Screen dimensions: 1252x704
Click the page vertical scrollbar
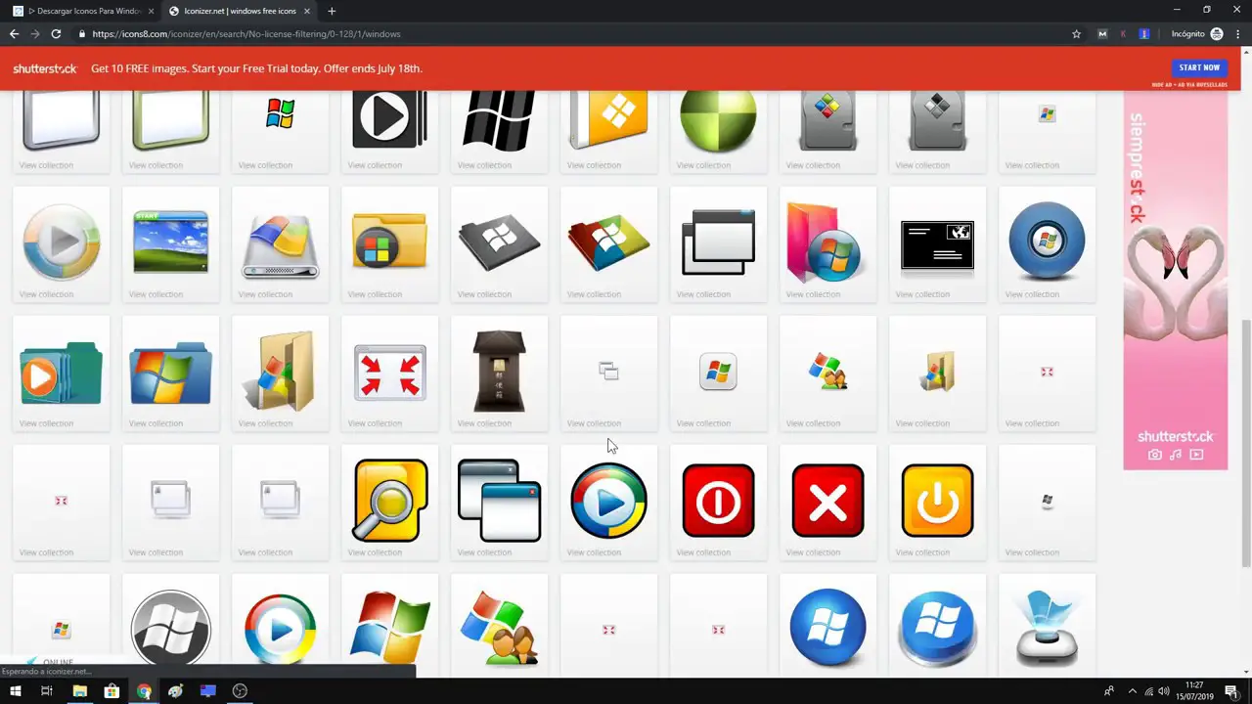1245,441
